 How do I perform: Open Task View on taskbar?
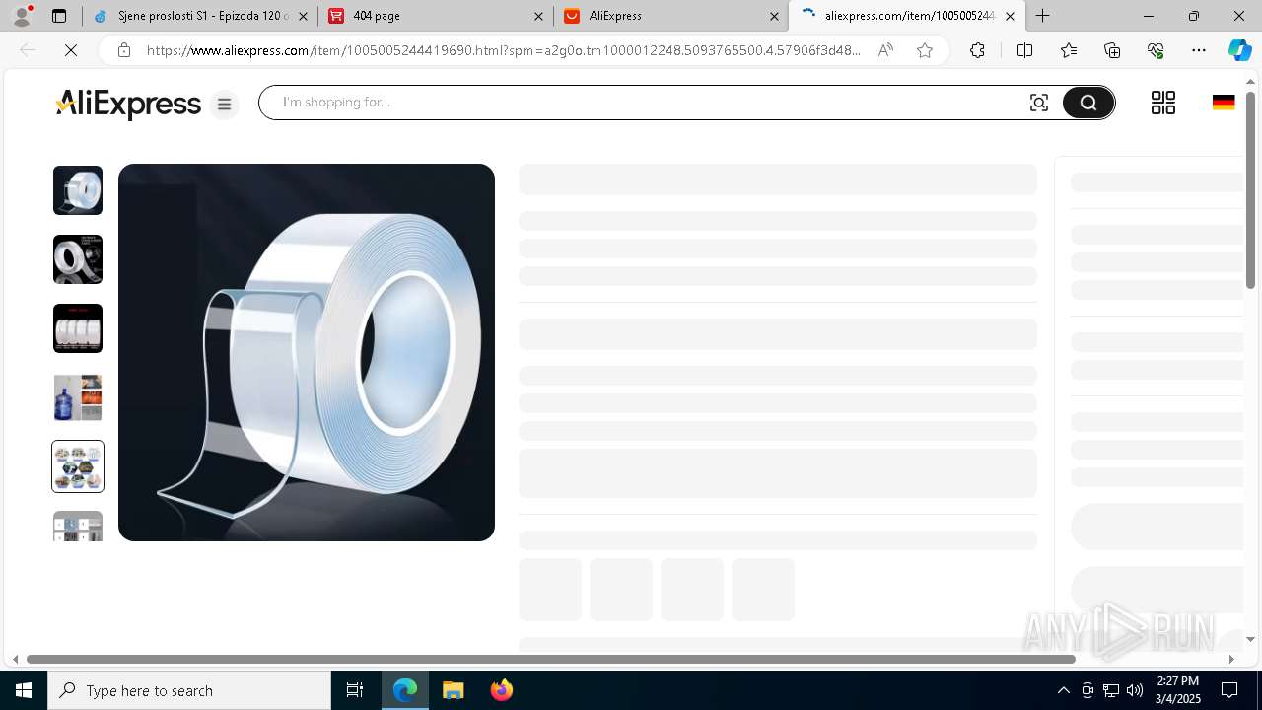point(355,690)
